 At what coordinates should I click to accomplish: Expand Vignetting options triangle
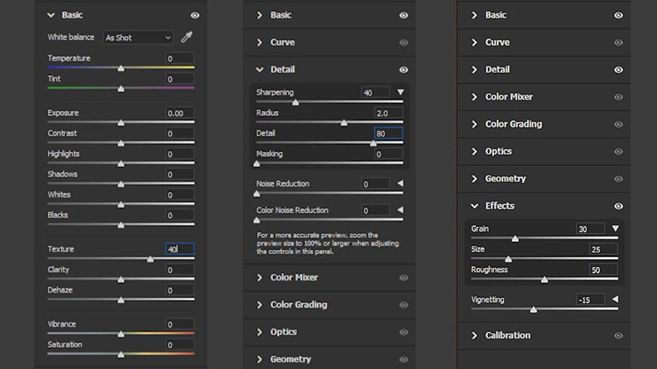[615, 299]
